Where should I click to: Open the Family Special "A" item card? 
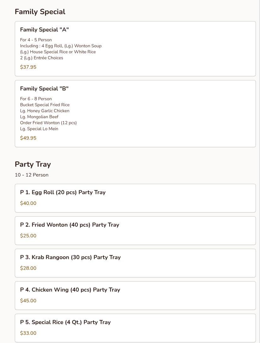coord(135,49)
